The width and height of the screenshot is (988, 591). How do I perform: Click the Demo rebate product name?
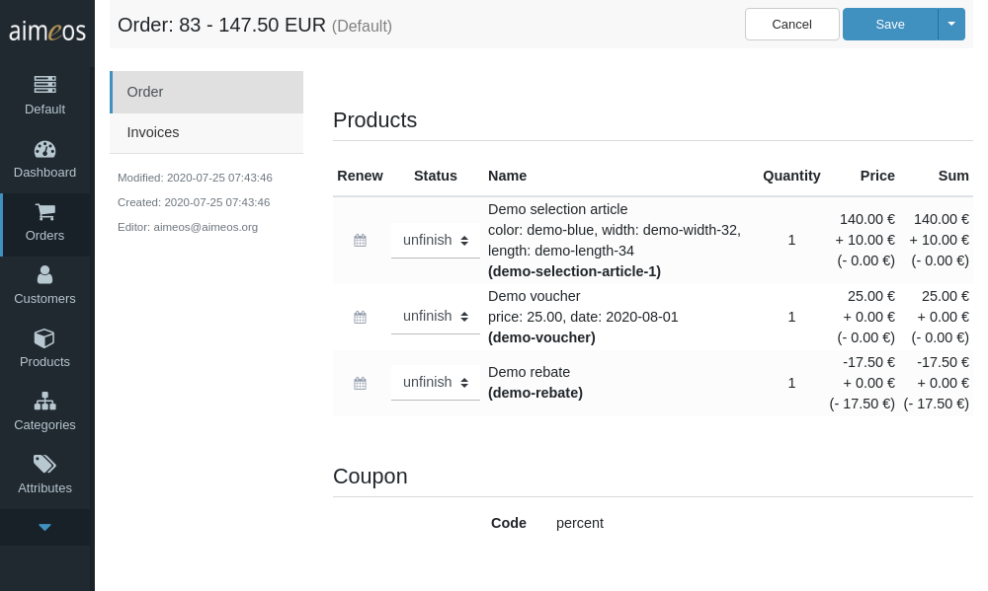click(x=530, y=372)
